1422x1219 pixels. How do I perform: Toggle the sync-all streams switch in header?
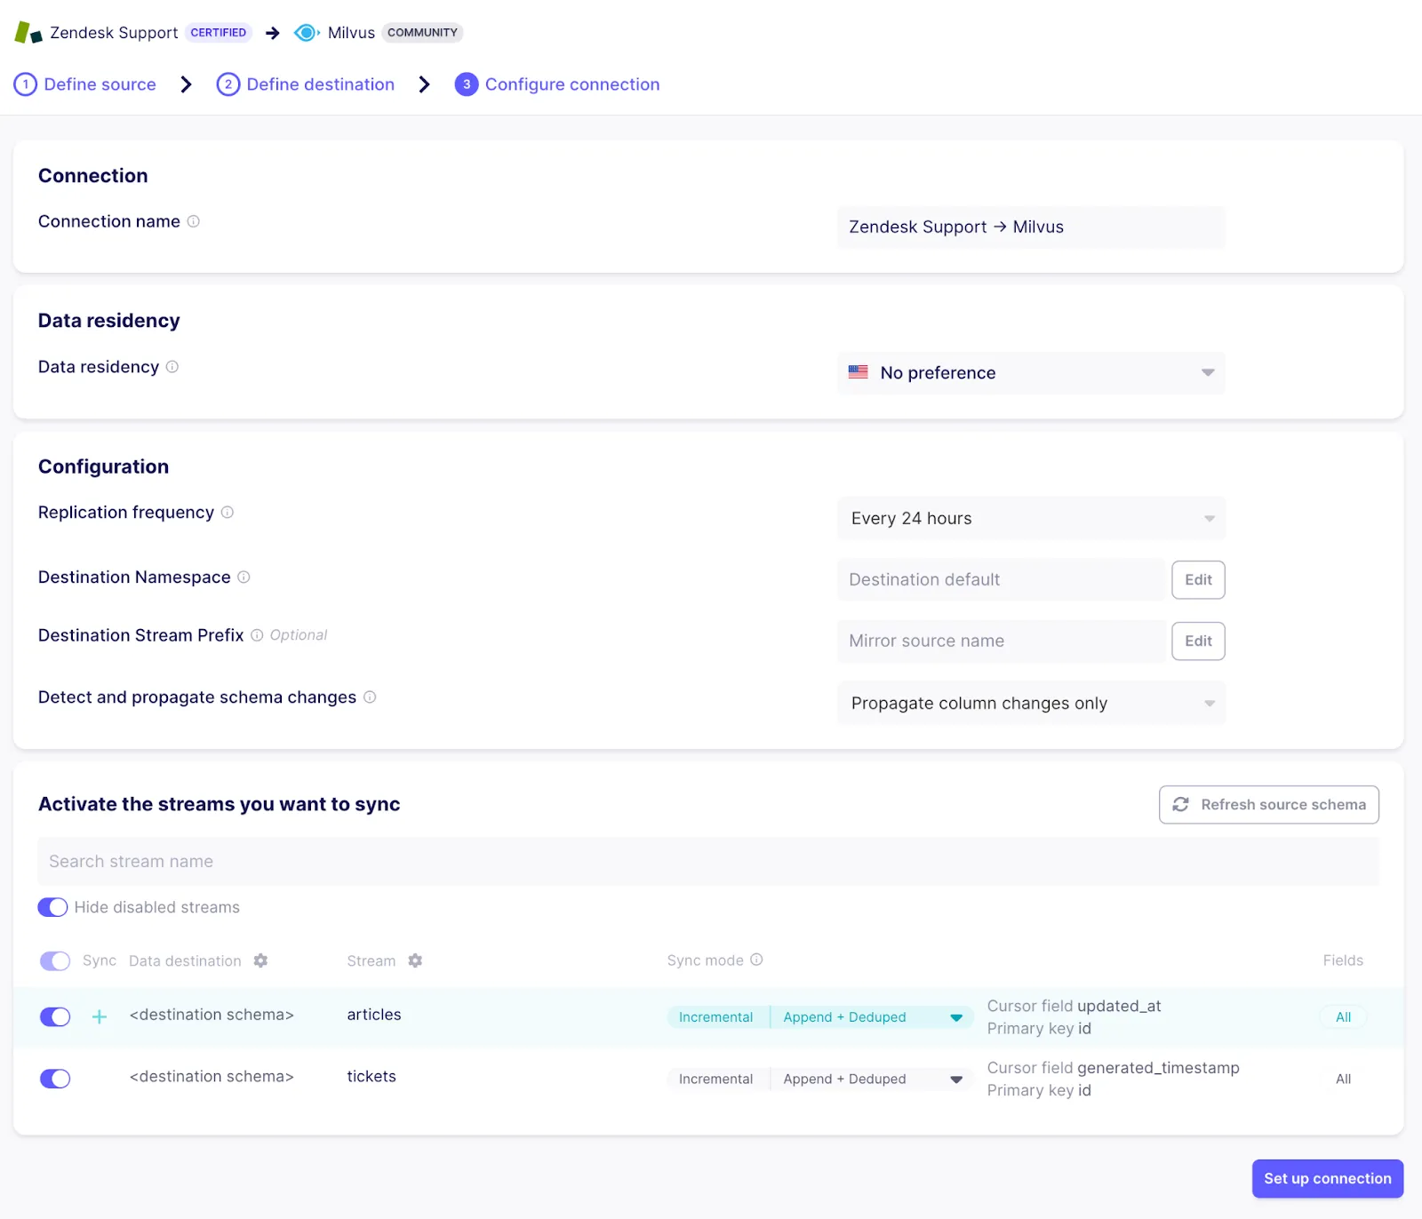pyautogui.click(x=55, y=961)
